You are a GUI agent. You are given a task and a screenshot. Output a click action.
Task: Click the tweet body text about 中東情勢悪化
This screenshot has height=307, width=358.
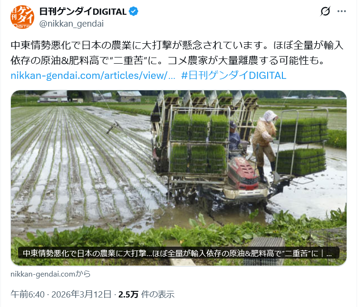coord(177,53)
